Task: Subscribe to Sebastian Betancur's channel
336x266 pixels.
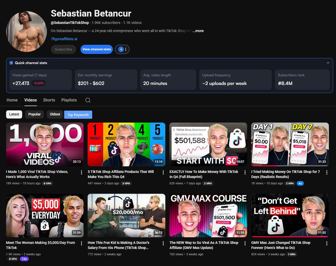Action: click(64, 49)
